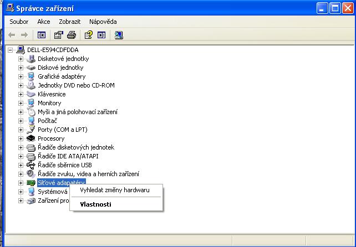Expand Řadiče sběrnice USB node

pos(21,165)
